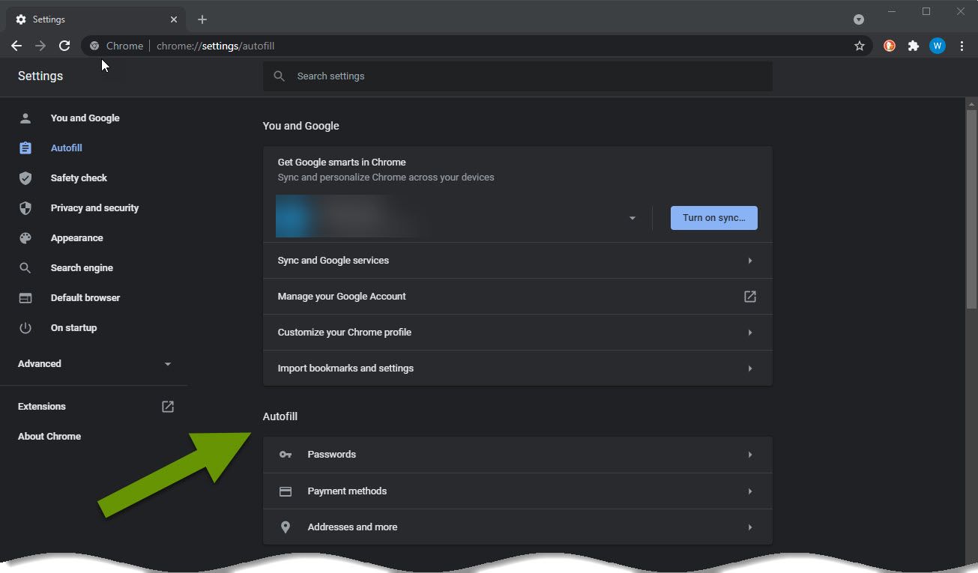Image resolution: width=978 pixels, height=573 pixels.
Task: Select On startup in sidebar
Action: point(73,328)
